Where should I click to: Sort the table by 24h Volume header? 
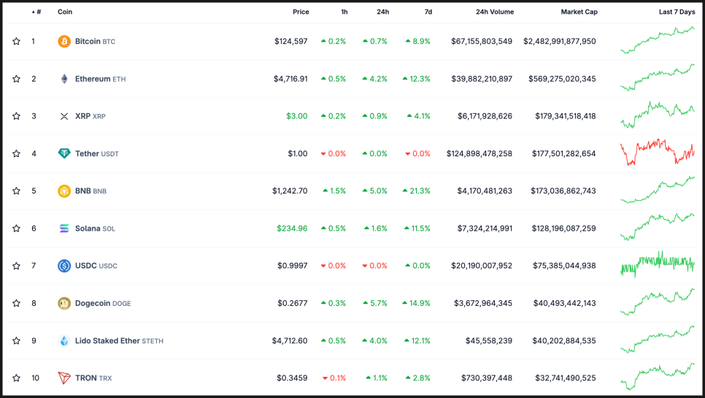(494, 12)
